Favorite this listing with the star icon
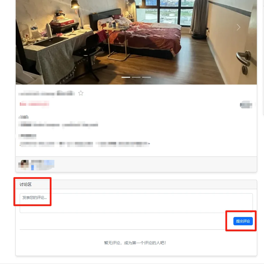Viewport: 264px width, 264px height. pyautogui.click(x=81, y=93)
